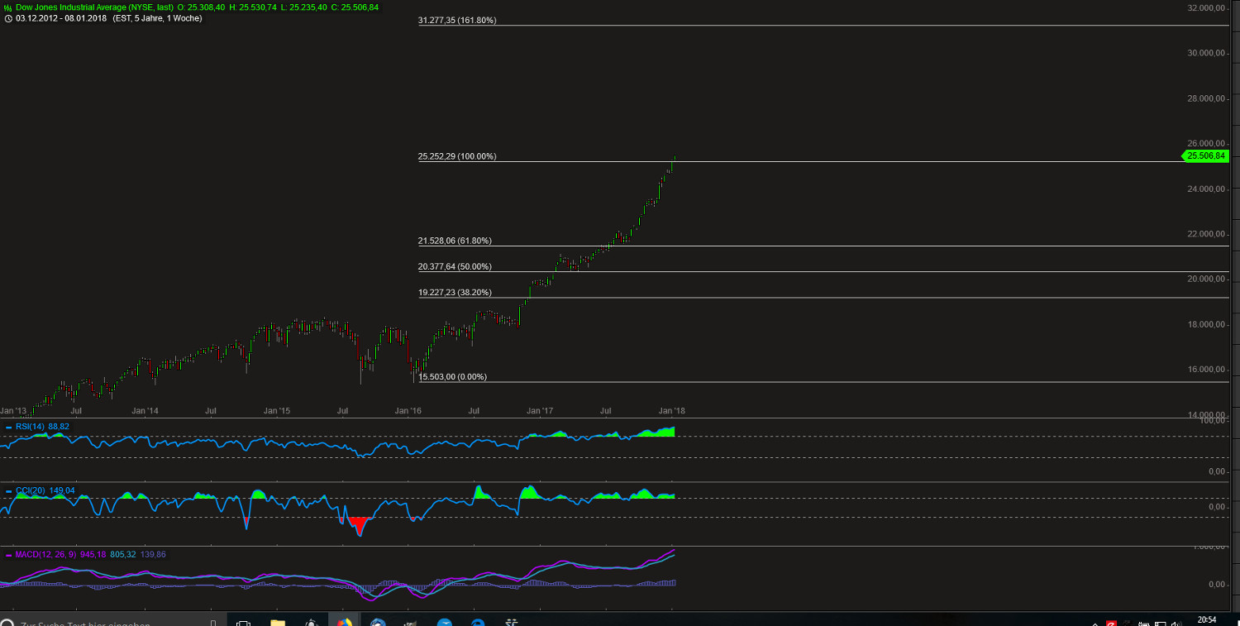Click the volume icon in the system tray
The height and width of the screenshot is (626, 1240).
click(x=1176, y=622)
